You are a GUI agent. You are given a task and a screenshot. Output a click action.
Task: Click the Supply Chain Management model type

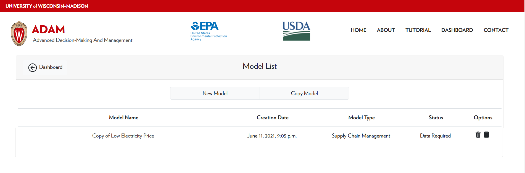[361, 136]
